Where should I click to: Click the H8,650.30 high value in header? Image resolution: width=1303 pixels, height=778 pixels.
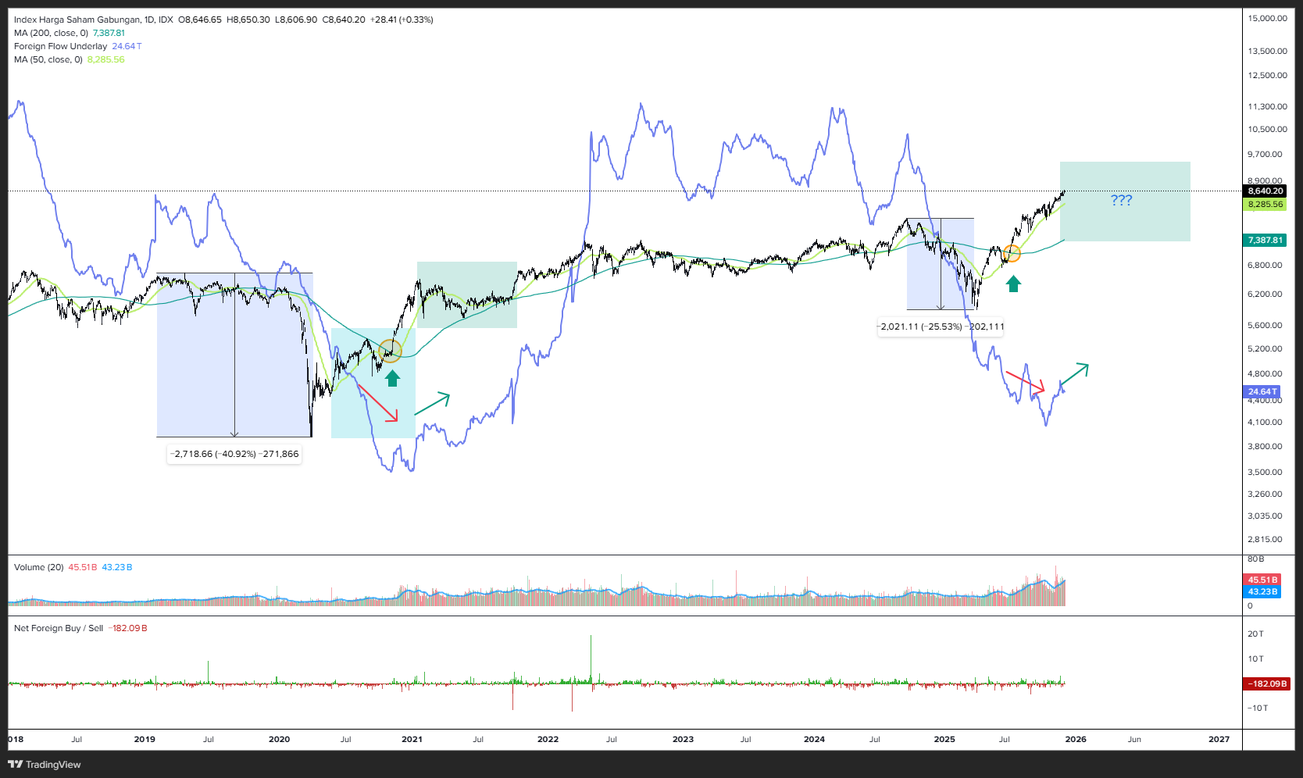248,20
